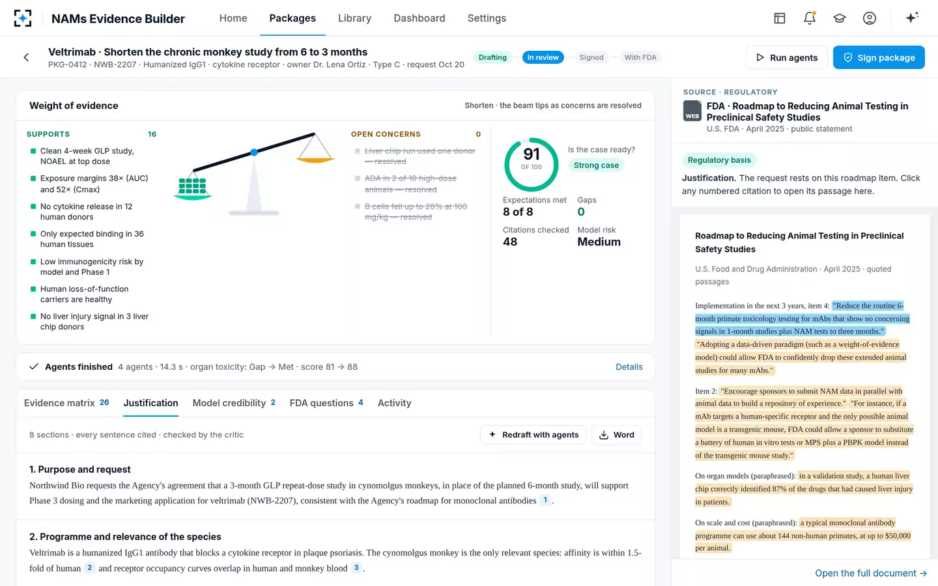
Task: Select the Drafting stage pill
Action: (492, 57)
